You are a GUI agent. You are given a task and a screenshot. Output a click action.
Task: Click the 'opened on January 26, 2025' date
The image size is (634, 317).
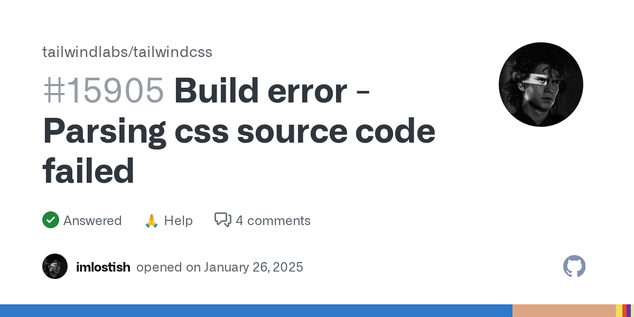(x=220, y=267)
